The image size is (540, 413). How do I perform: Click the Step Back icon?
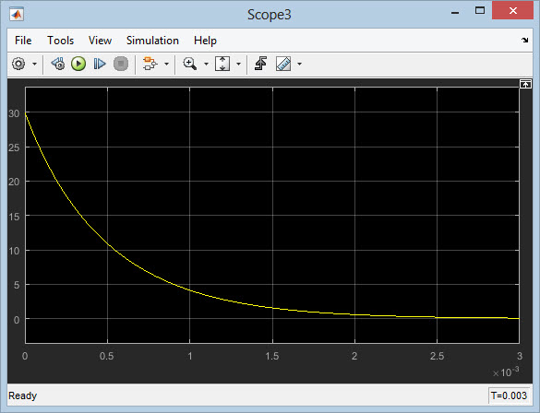click(58, 64)
